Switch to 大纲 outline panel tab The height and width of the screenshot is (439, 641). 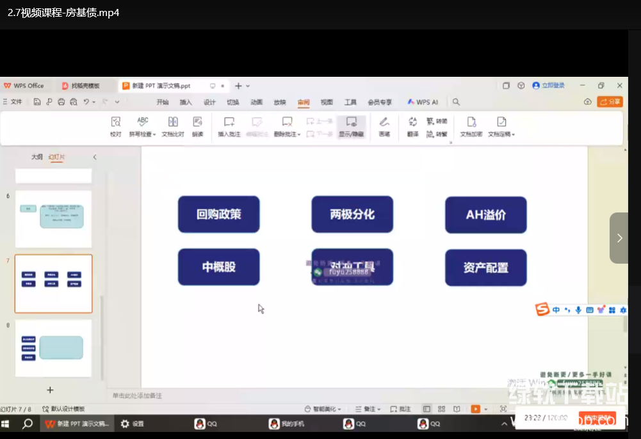pyautogui.click(x=37, y=157)
